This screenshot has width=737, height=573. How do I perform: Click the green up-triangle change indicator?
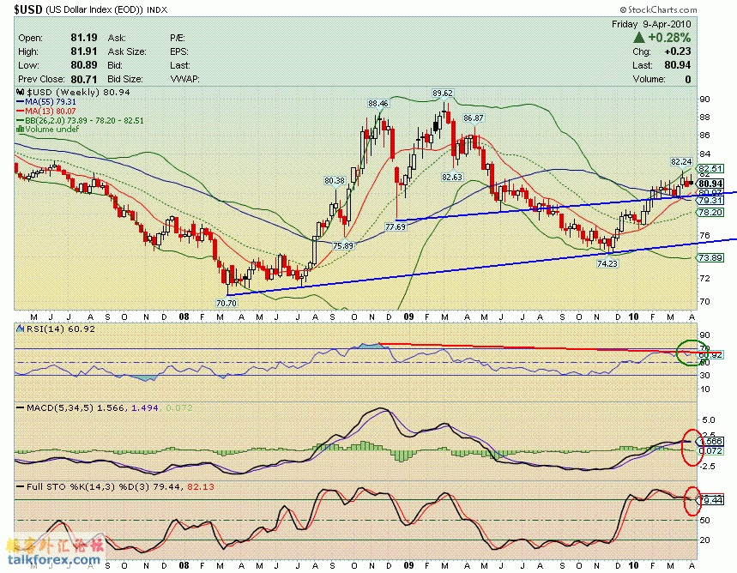639,38
